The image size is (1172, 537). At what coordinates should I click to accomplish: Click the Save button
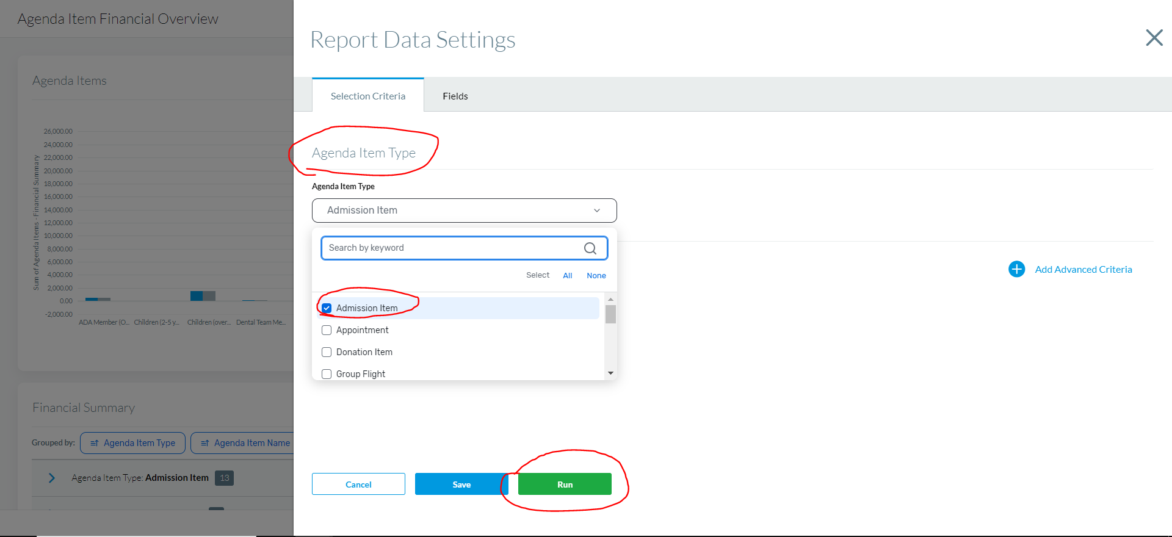(x=461, y=485)
